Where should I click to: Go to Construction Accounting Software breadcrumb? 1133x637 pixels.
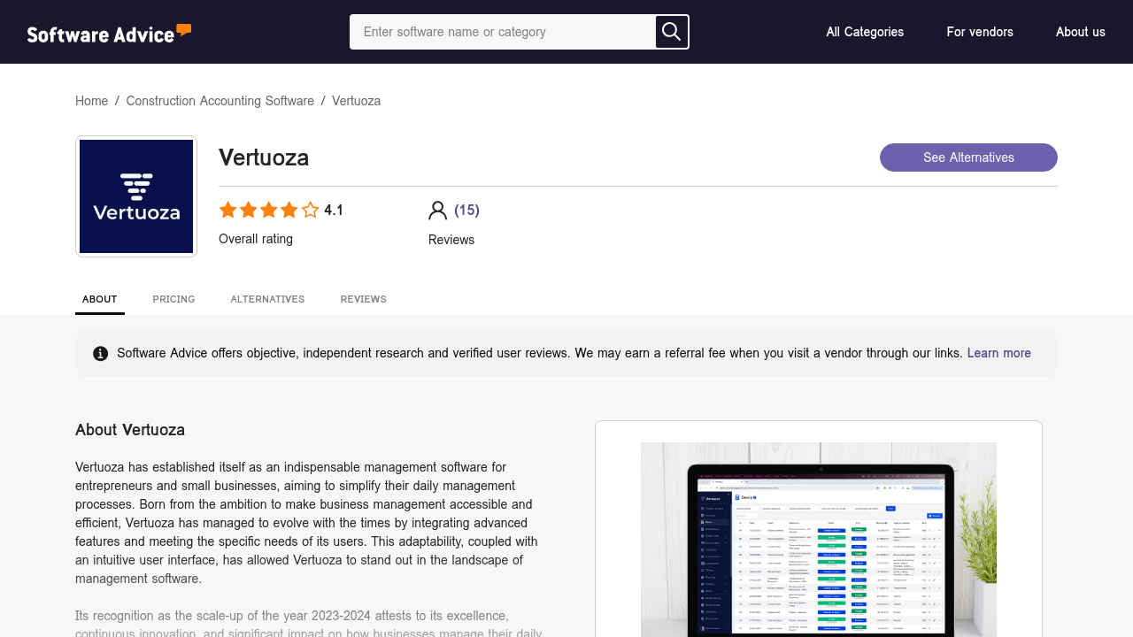point(220,101)
